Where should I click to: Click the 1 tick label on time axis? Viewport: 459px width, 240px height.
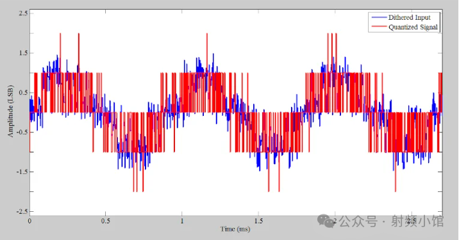pyautogui.click(x=182, y=221)
